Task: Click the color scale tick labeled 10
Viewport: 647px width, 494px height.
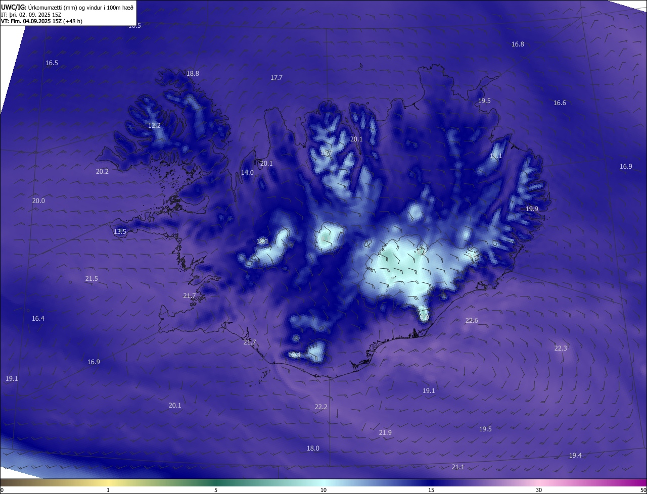Action: pyautogui.click(x=323, y=490)
